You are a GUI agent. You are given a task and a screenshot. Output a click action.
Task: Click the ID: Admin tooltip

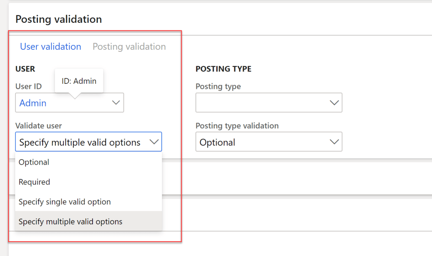[x=79, y=81]
